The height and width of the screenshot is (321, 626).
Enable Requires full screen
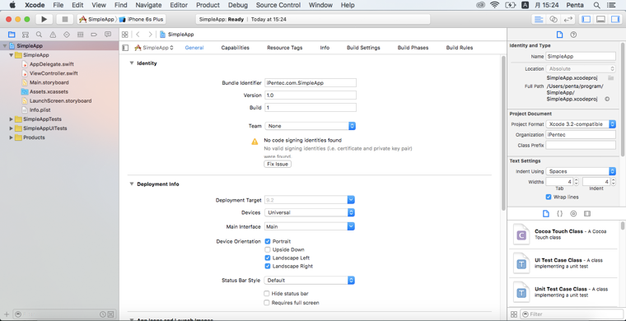pos(267,303)
